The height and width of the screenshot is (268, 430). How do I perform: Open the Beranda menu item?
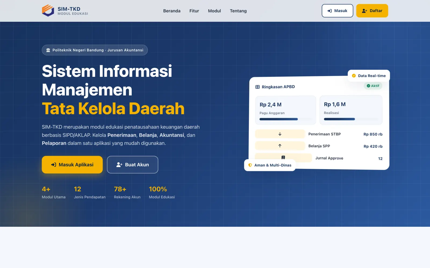(x=172, y=11)
